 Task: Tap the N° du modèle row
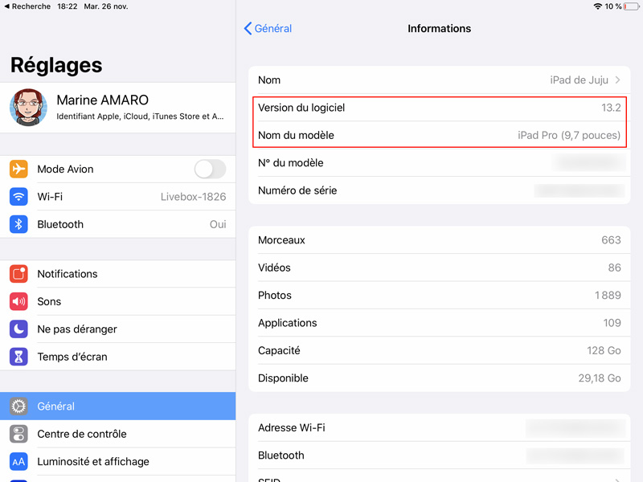[x=439, y=163]
